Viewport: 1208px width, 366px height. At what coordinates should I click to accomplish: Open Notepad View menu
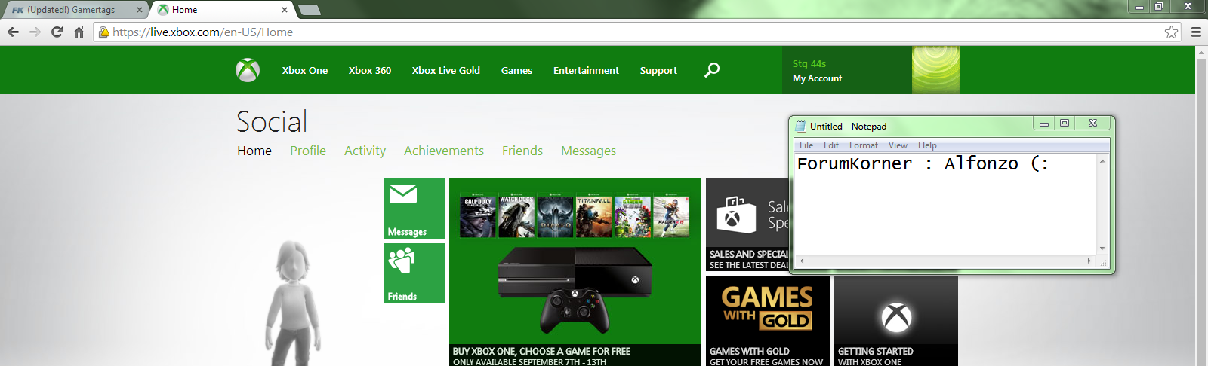click(898, 145)
